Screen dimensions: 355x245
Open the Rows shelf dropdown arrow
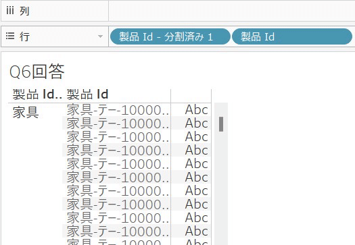pyautogui.click(x=100, y=36)
